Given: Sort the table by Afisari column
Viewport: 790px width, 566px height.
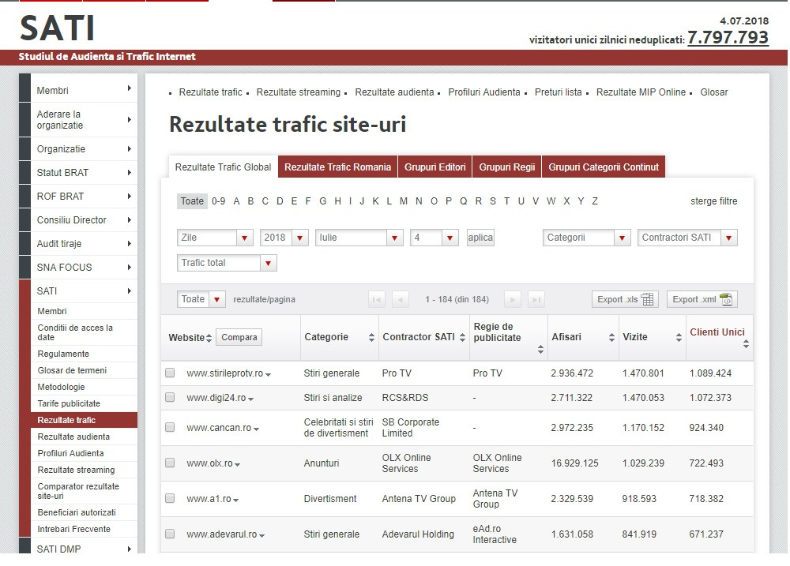Looking at the screenshot, I should coord(612,337).
